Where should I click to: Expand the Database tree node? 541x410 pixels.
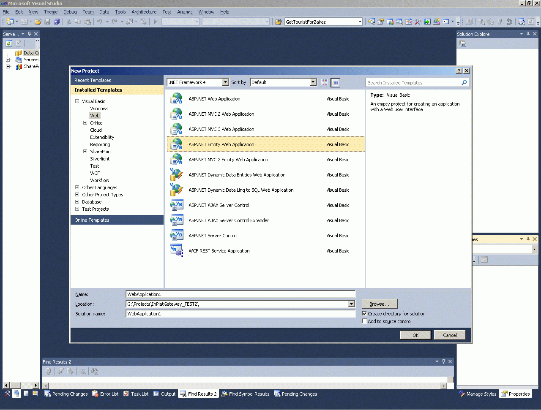[77, 202]
